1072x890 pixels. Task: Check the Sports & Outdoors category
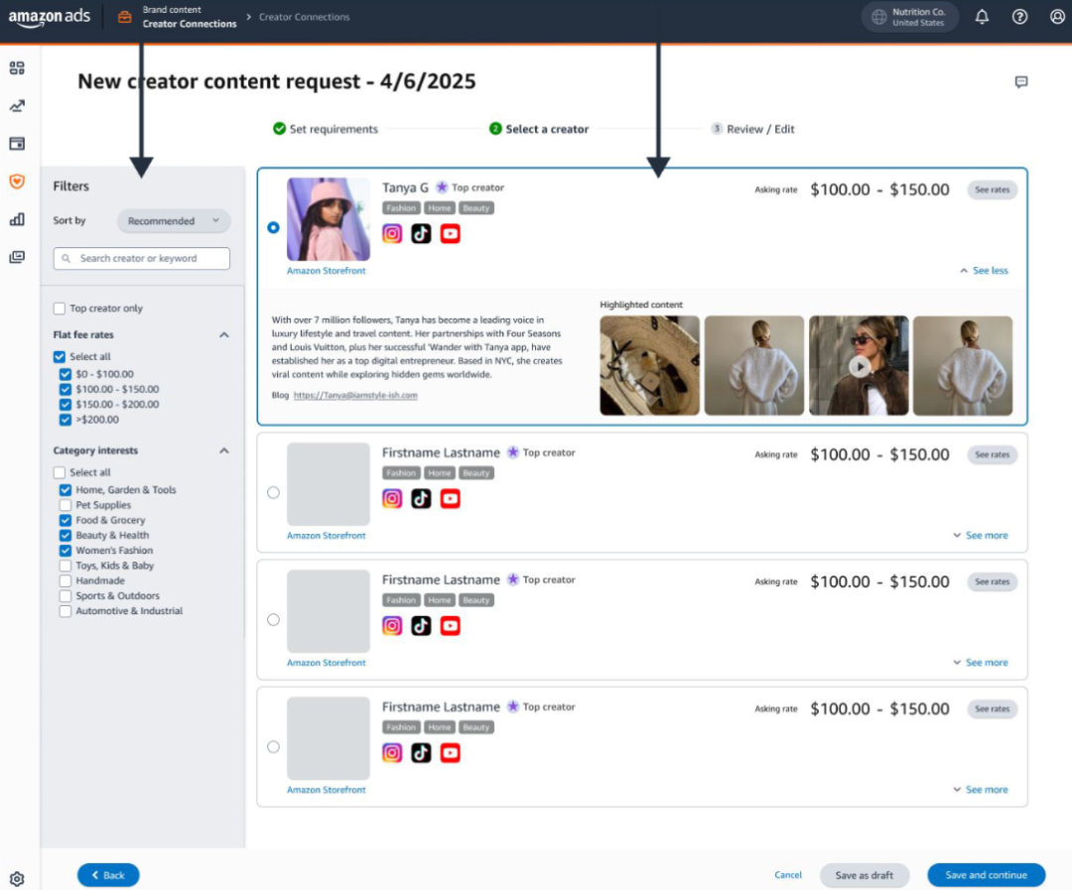tap(65, 596)
